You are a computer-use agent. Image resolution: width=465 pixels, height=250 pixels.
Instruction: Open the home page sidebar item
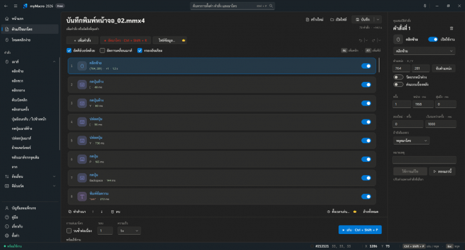[x=30, y=19]
